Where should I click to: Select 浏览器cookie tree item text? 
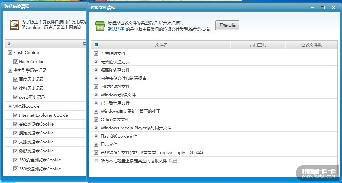coord(26,106)
